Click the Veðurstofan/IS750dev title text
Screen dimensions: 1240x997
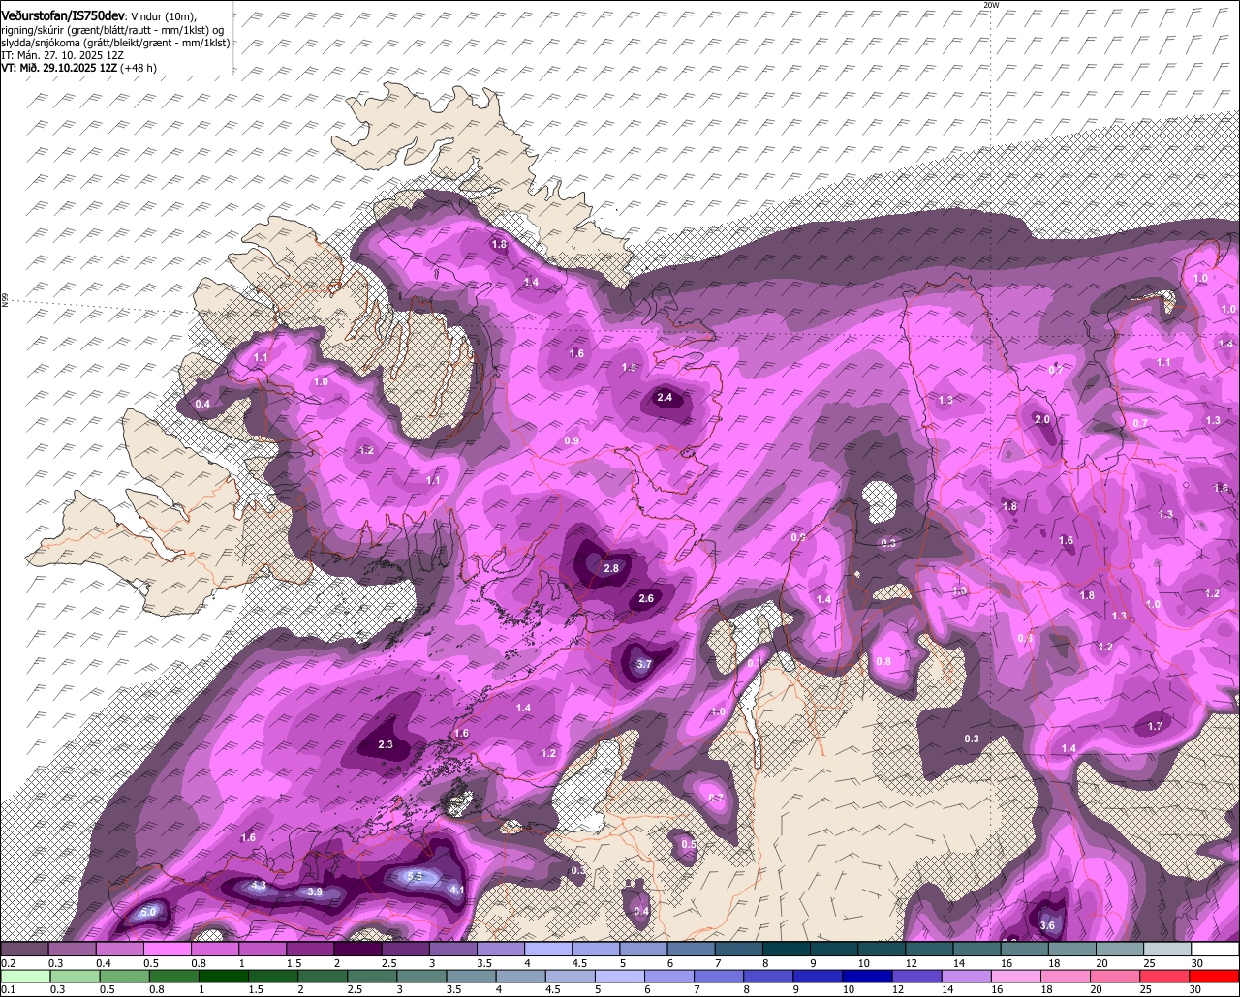[63, 16]
